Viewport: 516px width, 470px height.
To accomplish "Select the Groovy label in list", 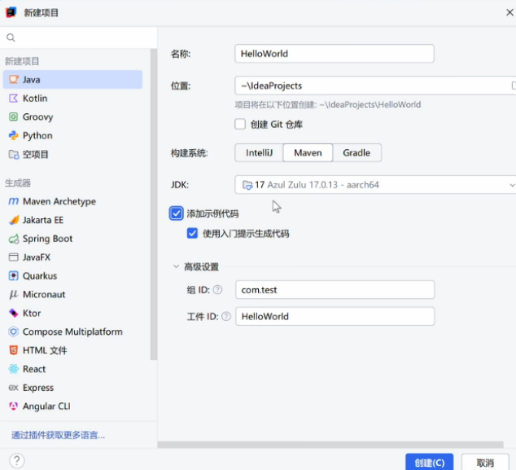I will (x=37, y=116).
